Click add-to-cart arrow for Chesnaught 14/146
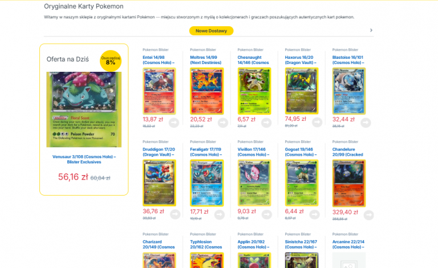The width and height of the screenshot is (438, 268). (266, 123)
